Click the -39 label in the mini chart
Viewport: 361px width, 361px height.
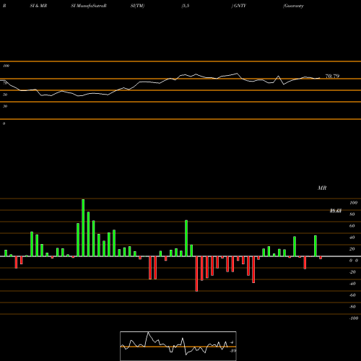pyautogui.click(x=233, y=351)
